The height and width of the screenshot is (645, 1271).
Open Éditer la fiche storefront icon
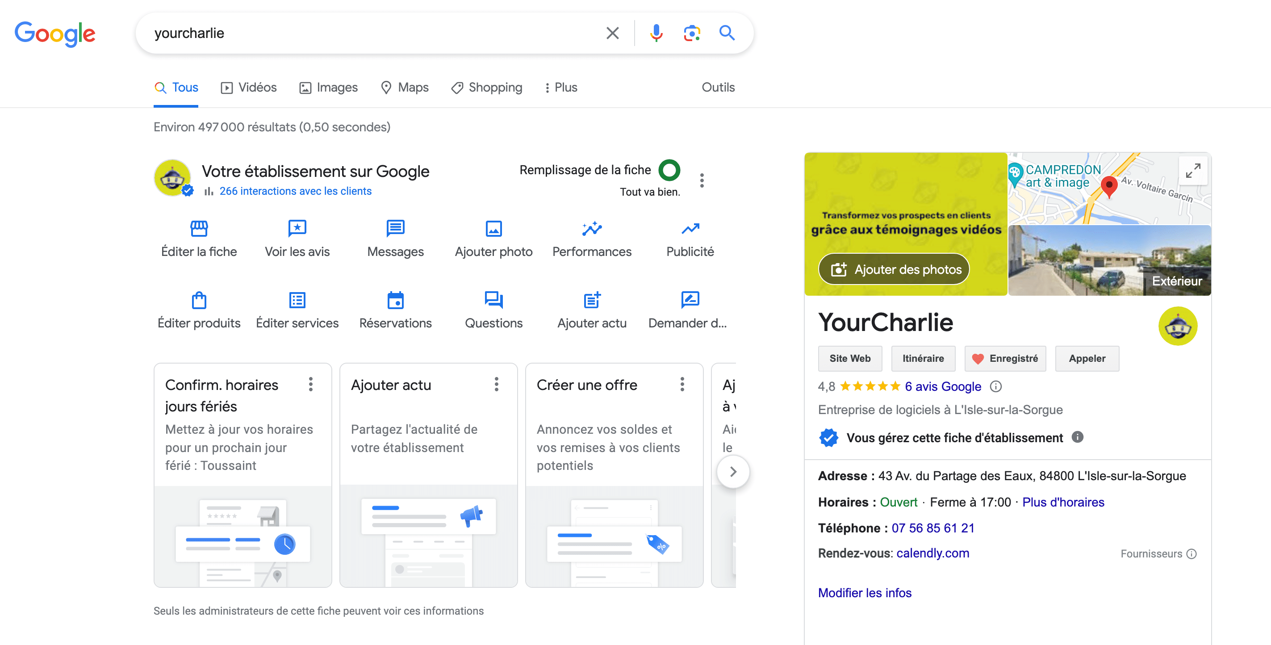coord(199,229)
